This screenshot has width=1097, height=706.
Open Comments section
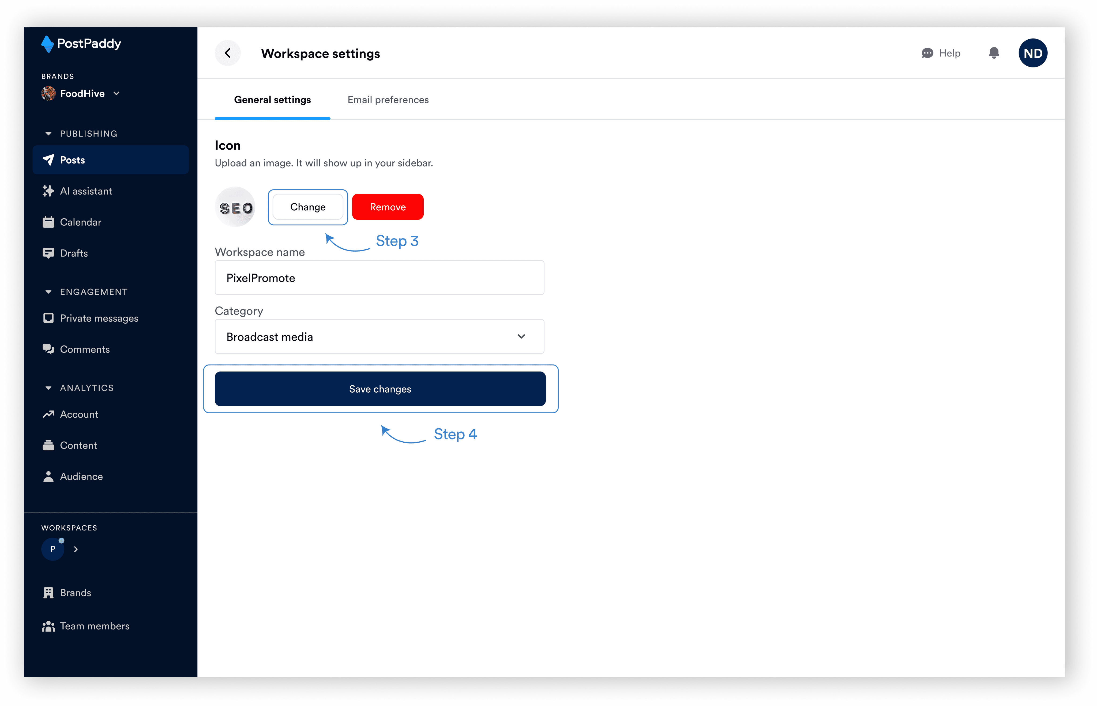pyautogui.click(x=84, y=349)
